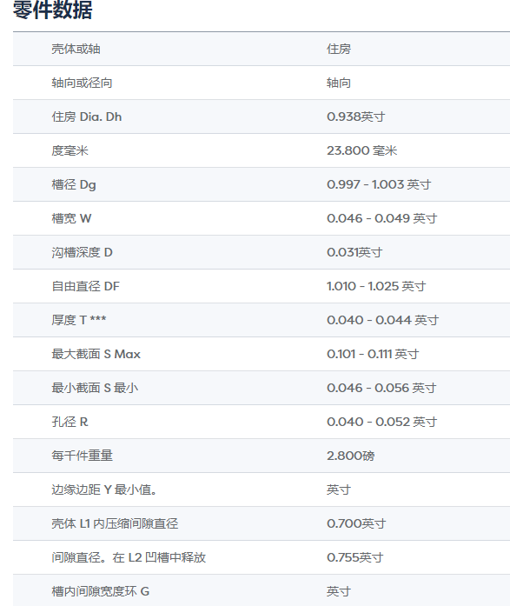The width and height of the screenshot is (510, 606).
Task: Select the 沟槽深度 D label
Action: click(x=82, y=252)
